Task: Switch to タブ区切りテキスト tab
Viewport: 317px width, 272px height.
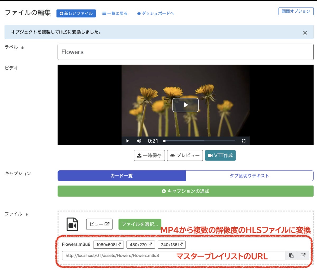Action: pos(250,176)
